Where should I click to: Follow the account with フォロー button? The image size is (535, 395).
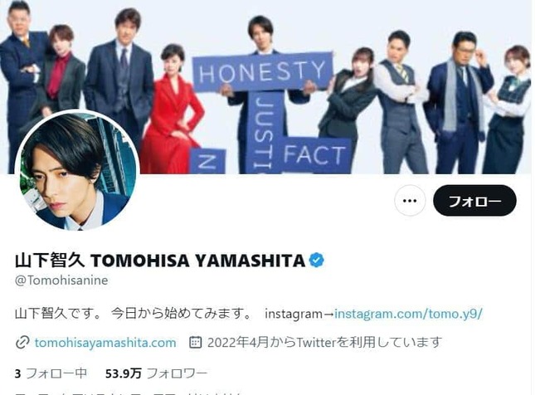click(x=474, y=200)
